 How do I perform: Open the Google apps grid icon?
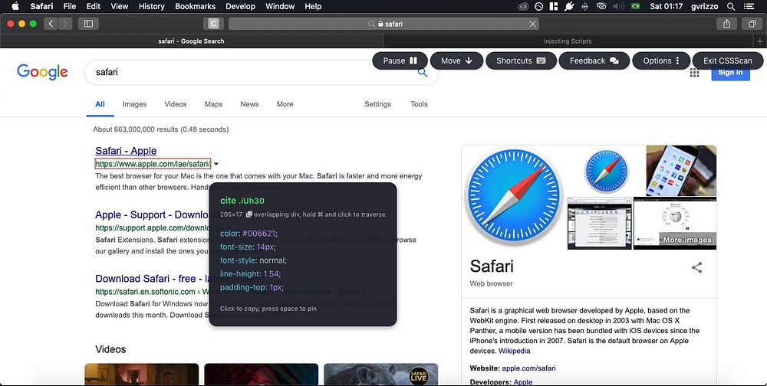(694, 73)
